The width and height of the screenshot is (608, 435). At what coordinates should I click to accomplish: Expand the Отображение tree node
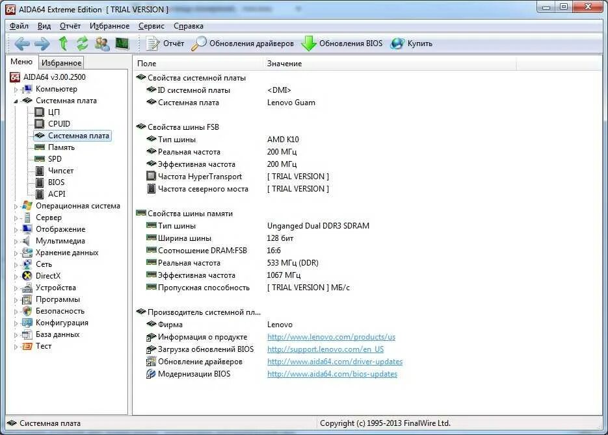(x=16, y=229)
